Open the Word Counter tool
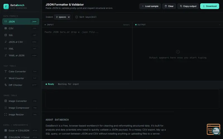223x139 pixels. coord(21,78)
